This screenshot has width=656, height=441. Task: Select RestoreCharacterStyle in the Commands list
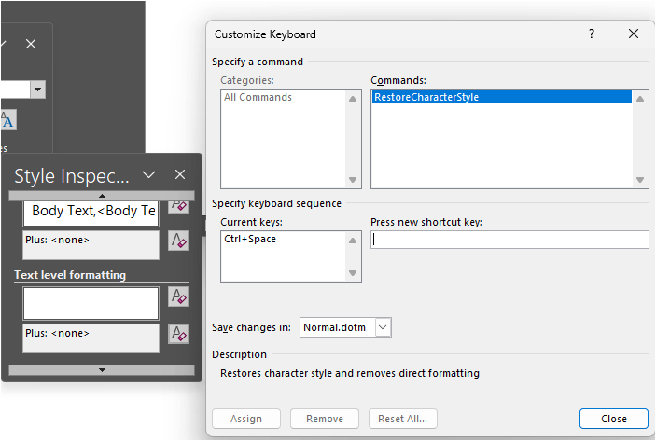[x=502, y=97]
